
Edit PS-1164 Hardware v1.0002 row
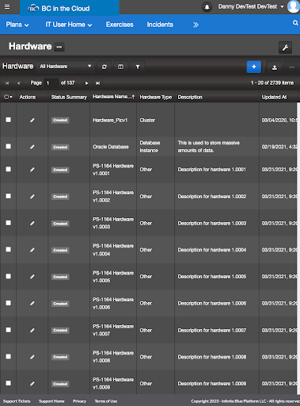[32, 197]
